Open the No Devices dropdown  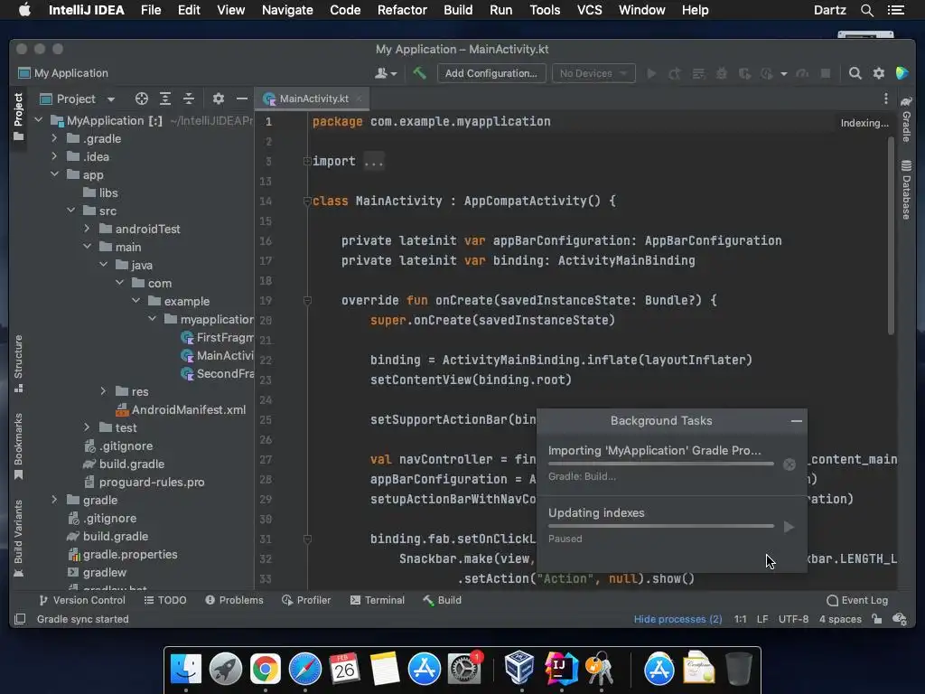tap(593, 73)
